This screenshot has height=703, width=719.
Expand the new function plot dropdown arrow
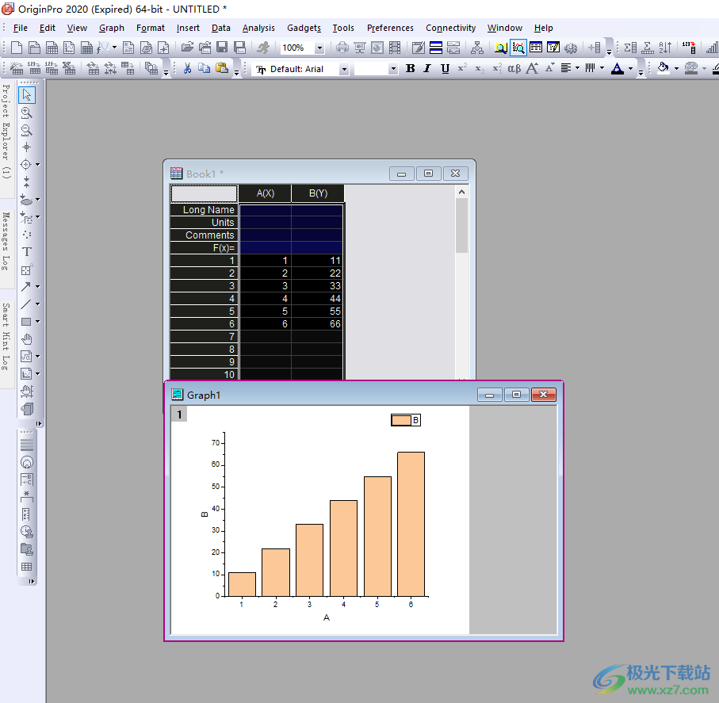point(114,48)
